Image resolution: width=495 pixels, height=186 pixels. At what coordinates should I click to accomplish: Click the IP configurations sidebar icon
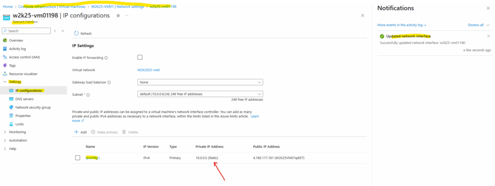12,90
